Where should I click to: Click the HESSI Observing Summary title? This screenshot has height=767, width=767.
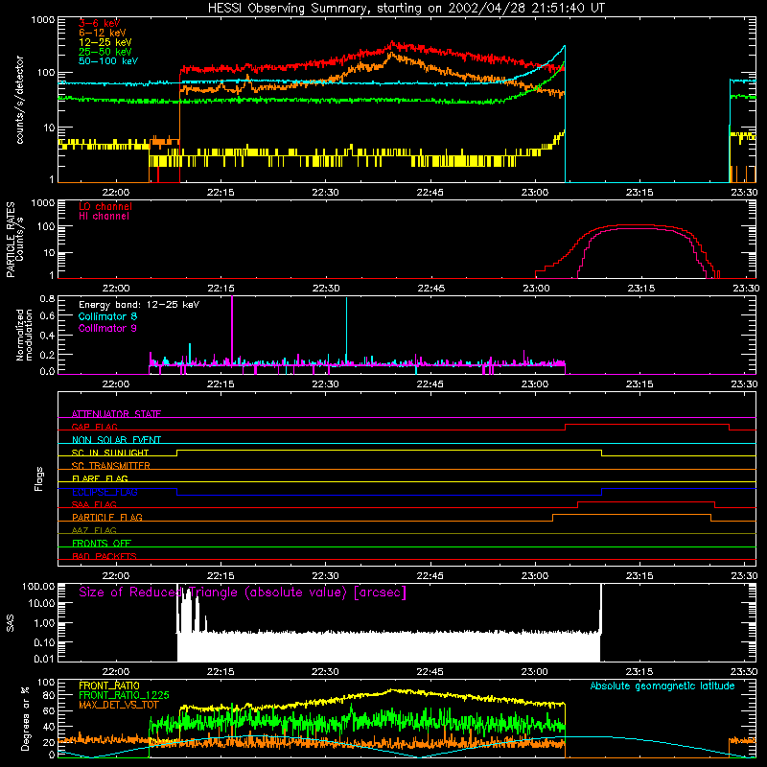(407, 9)
